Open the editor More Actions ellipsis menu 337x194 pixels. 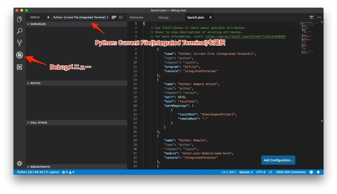(x=319, y=17)
